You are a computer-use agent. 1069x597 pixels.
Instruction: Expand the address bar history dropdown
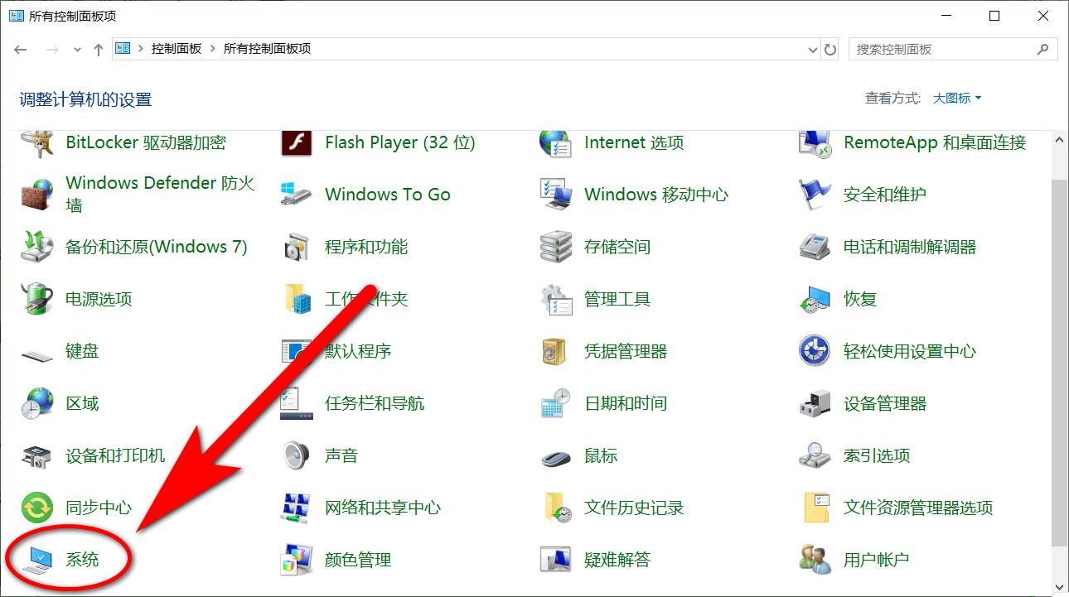click(x=812, y=49)
